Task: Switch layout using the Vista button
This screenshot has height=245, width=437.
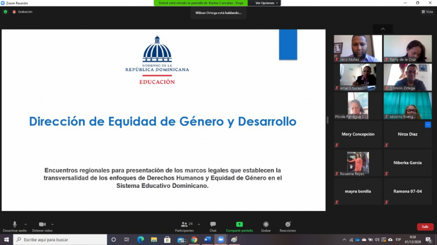Action: pos(427,12)
